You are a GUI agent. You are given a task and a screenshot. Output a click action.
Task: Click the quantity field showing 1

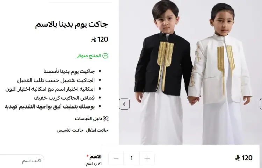coord(131,158)
